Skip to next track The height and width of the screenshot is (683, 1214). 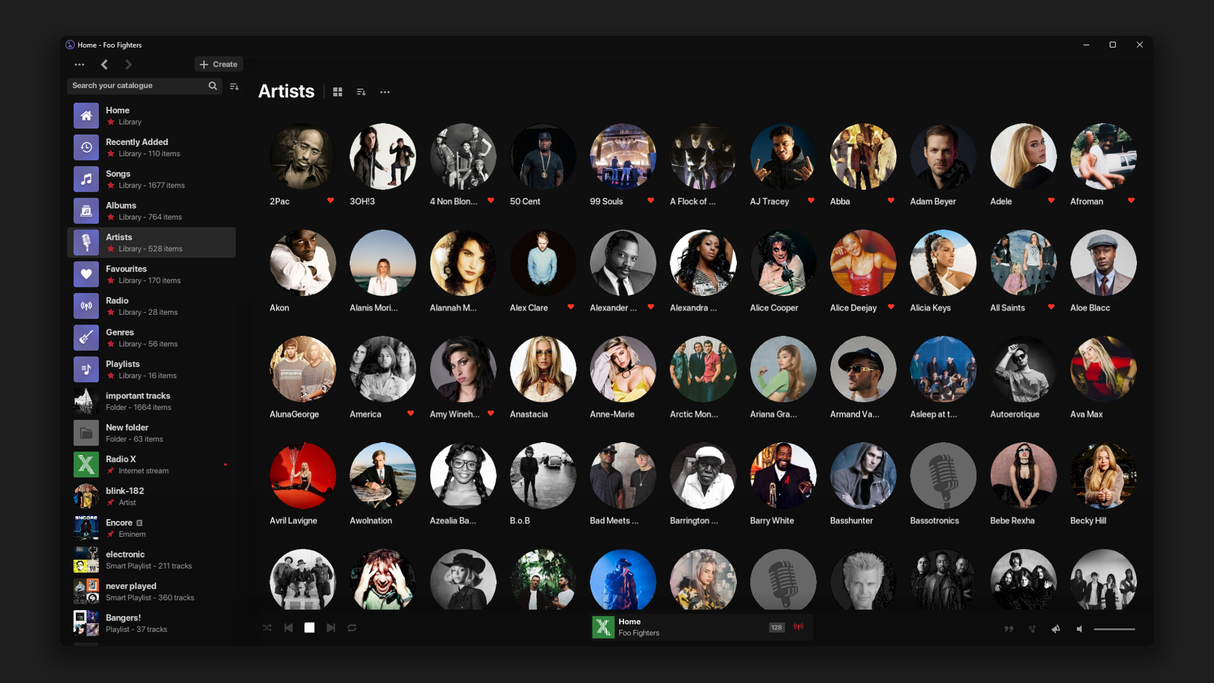click(331, 628)
